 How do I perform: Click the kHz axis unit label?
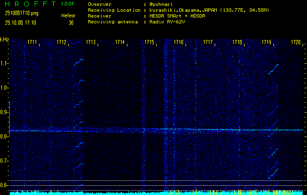[x=4, y=39]
